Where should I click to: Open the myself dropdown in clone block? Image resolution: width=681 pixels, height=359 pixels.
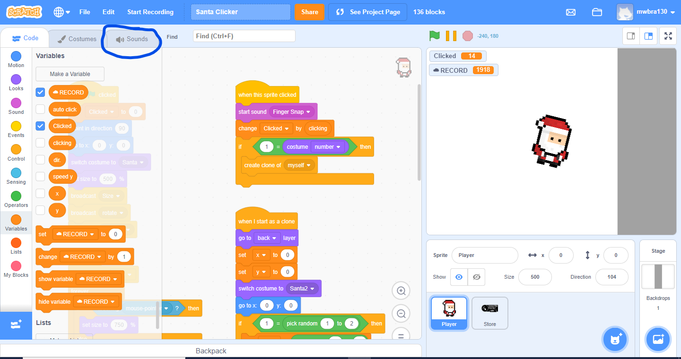point(299,165)
